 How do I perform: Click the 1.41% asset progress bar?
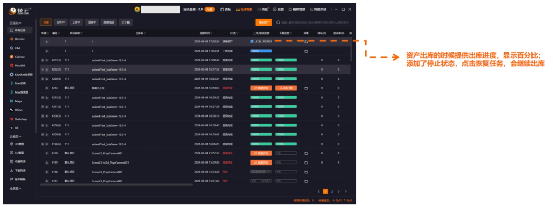pos(261,41)
